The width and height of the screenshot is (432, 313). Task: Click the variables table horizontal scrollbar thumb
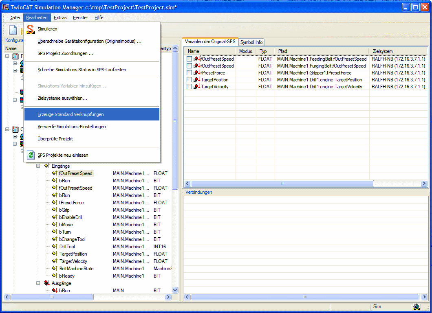pyautogui.click(x=282, y=184)
